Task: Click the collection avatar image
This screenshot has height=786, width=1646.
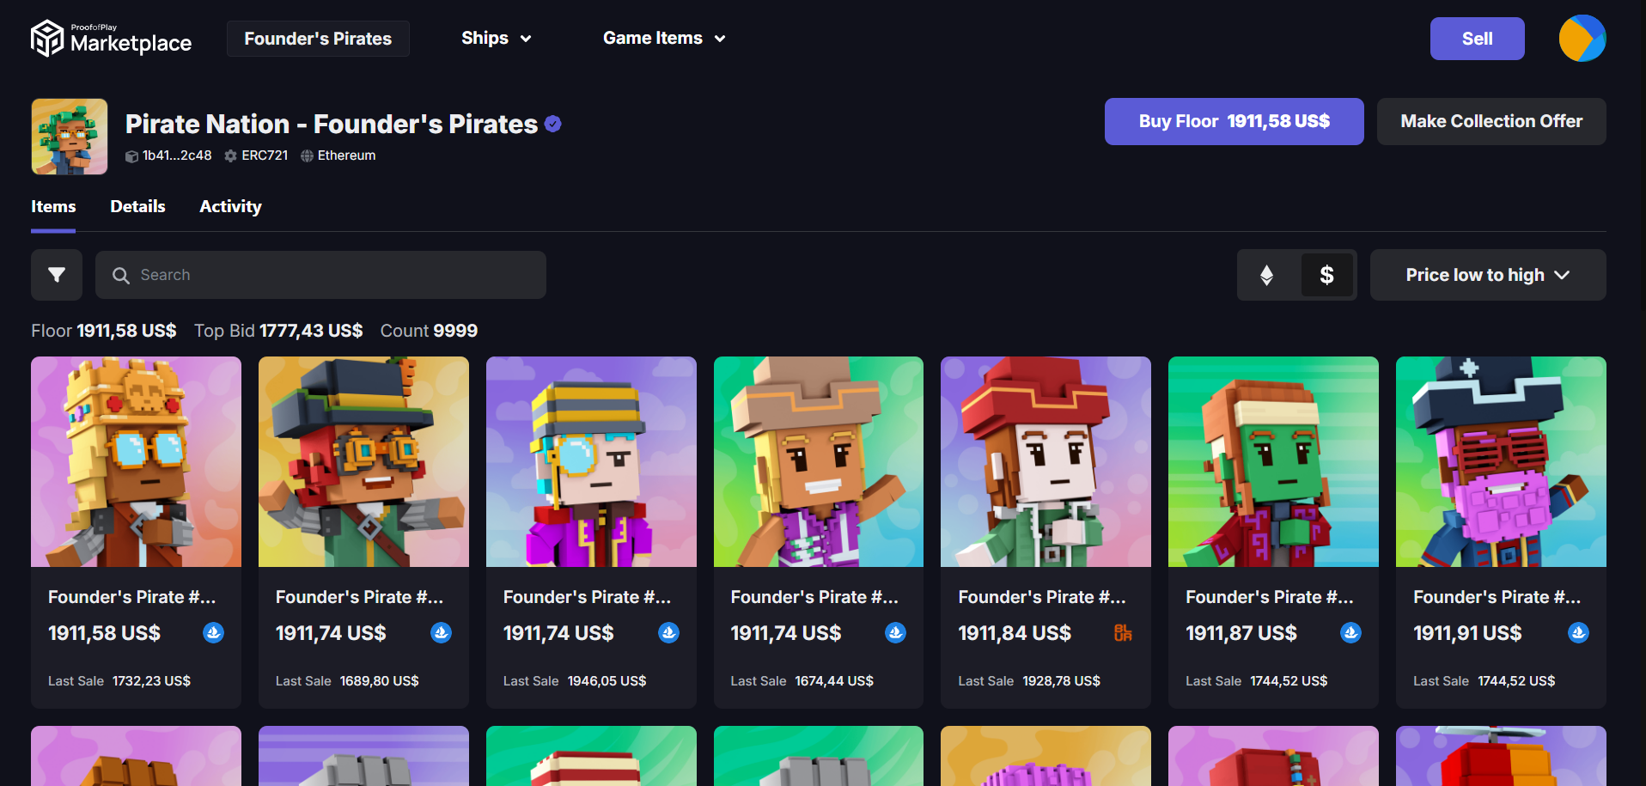Action: 70,137
